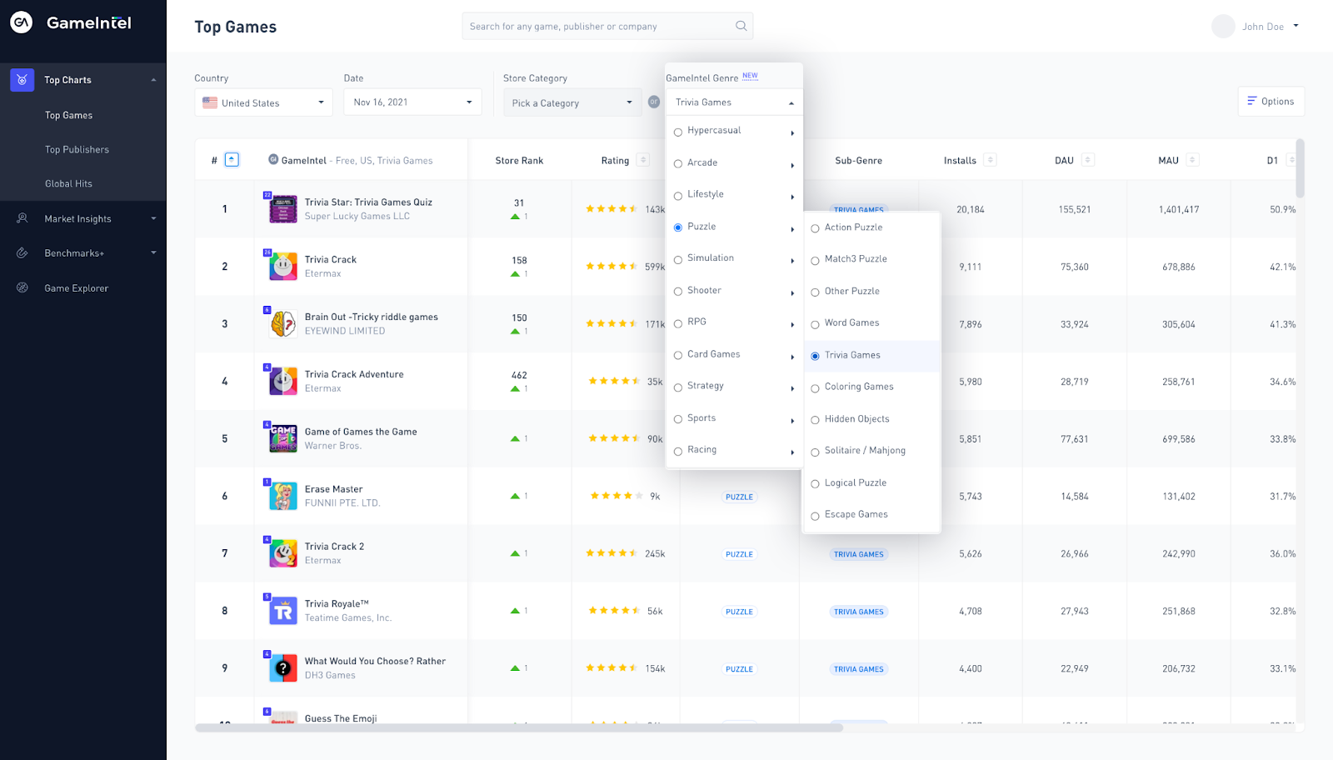The width and height of the screenshot is (1333, 760).
Task: Click the Store Rank column header
Action: (519, 160)
